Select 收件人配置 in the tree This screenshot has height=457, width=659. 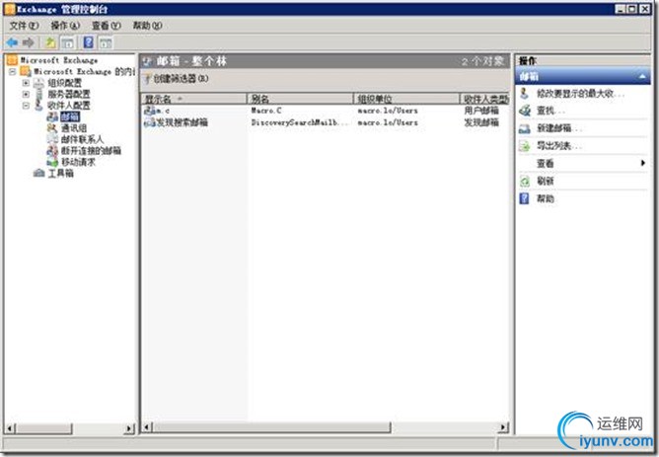point(68,106)
